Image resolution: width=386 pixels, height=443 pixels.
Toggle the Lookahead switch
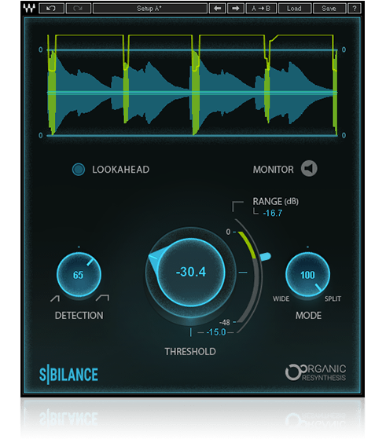(x=79, y=169)
